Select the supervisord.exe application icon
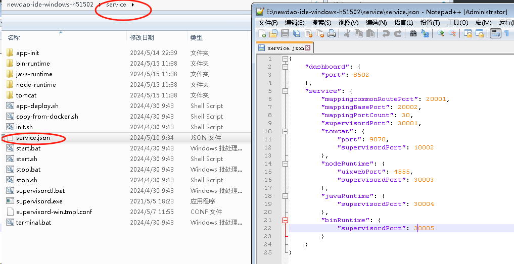This screenshot has width=514, height=264. click(x=10, y=201)
